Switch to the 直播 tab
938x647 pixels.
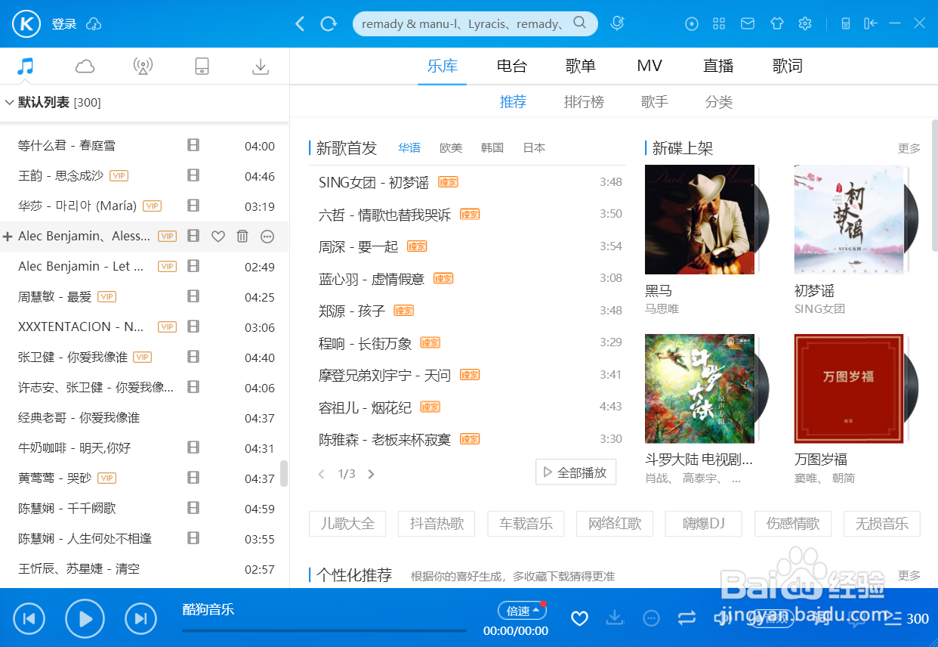coord(718,66)
